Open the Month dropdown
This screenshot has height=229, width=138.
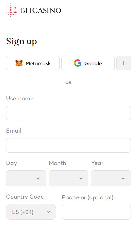click(x=69, y=178)
